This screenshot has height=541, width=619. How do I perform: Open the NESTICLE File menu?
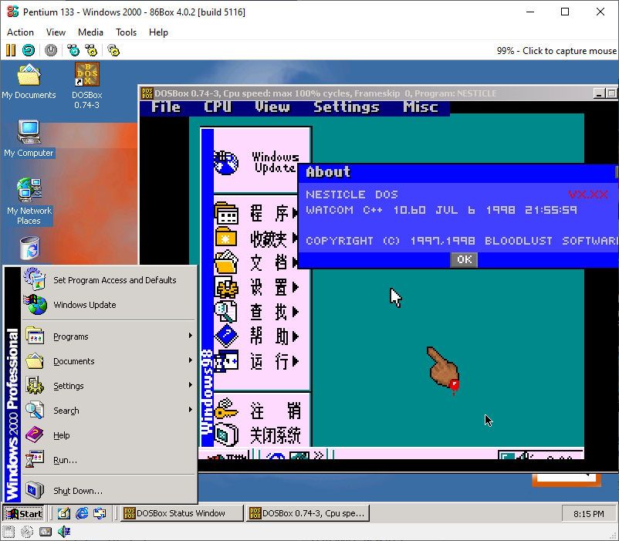pos(166,107)
